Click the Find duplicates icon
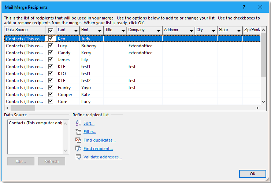 pos(78,140)
